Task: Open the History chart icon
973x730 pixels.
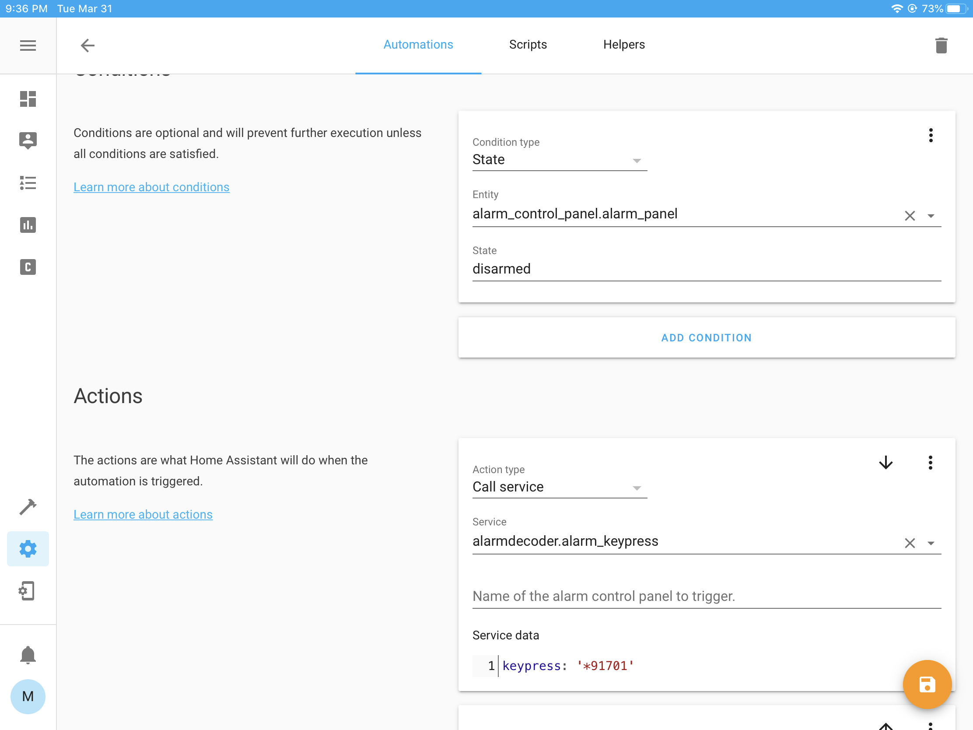Action: pyautogui.click(x=28, y=225)
